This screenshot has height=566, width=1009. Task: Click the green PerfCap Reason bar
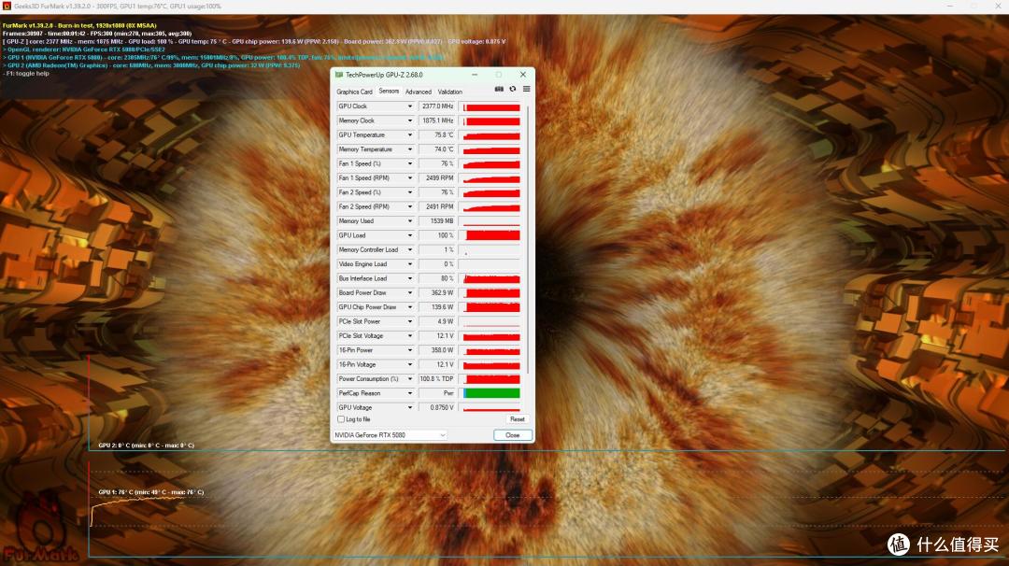[491, 393]
